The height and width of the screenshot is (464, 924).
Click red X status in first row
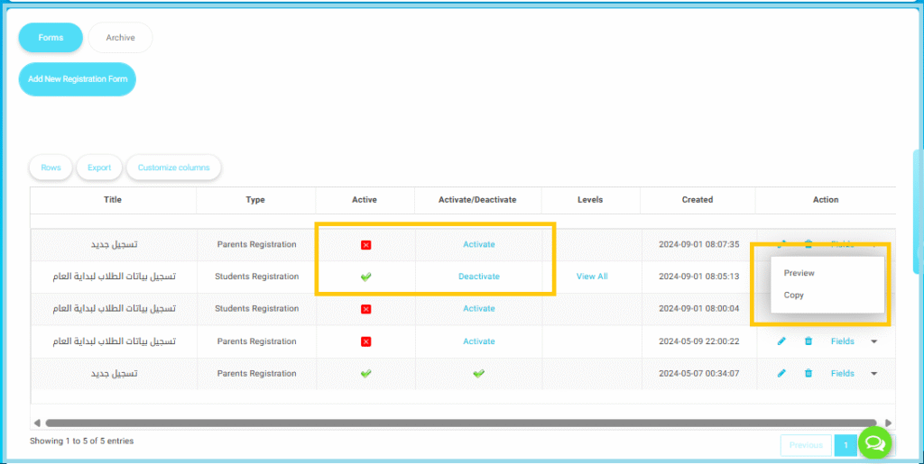365,245
